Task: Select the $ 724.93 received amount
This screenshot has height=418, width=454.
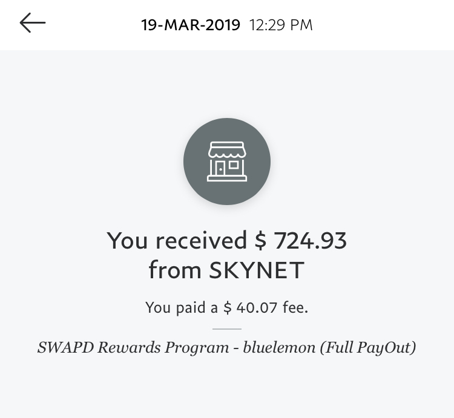Action: pos(300,240)
